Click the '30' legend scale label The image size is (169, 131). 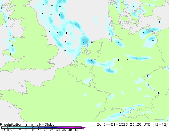[58, 130]
